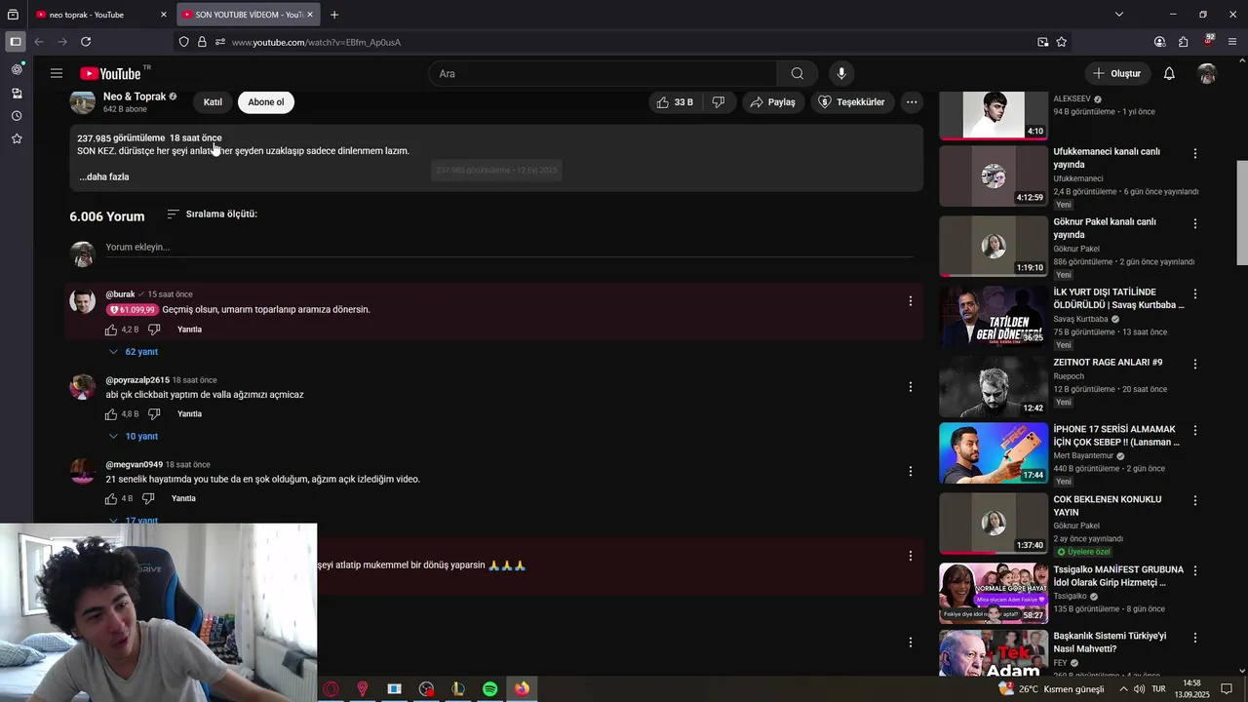Expand the 62 yanıt replies

[x=133, y=352]
